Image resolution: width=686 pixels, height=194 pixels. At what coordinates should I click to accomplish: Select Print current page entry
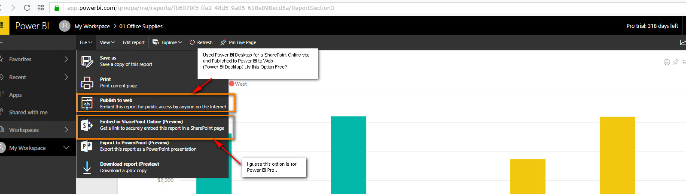tap(152, 83)
